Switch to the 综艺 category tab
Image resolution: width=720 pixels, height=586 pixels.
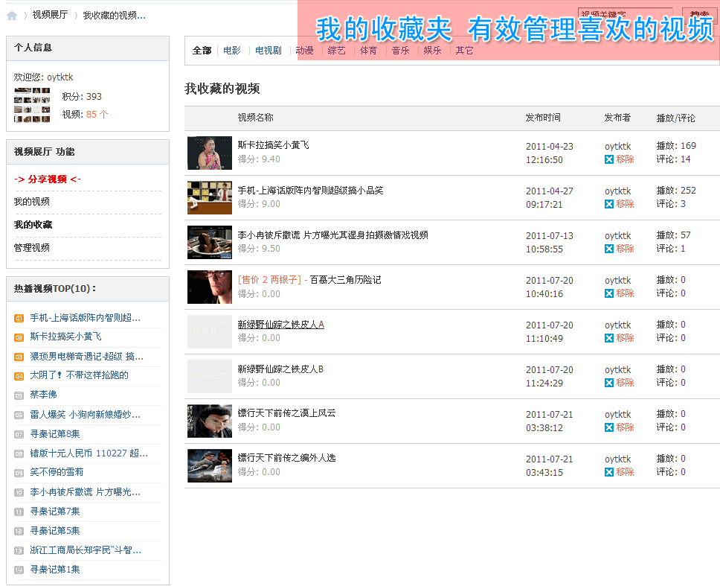[337, 51]
